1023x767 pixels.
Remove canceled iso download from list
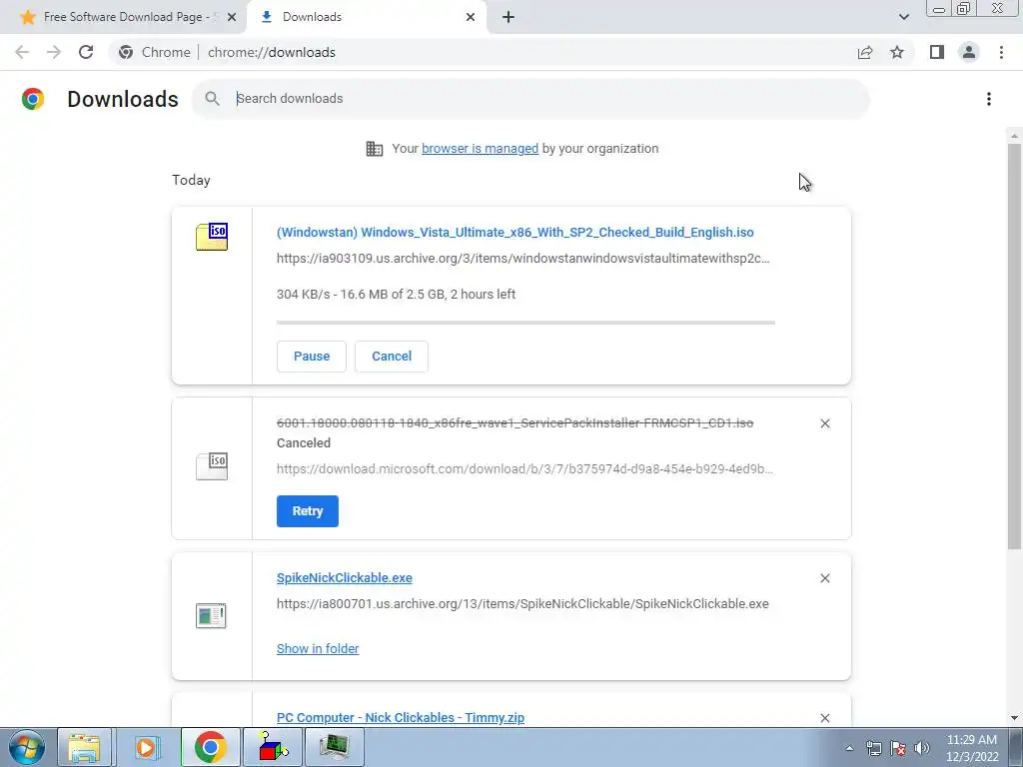tap(824, 423)
